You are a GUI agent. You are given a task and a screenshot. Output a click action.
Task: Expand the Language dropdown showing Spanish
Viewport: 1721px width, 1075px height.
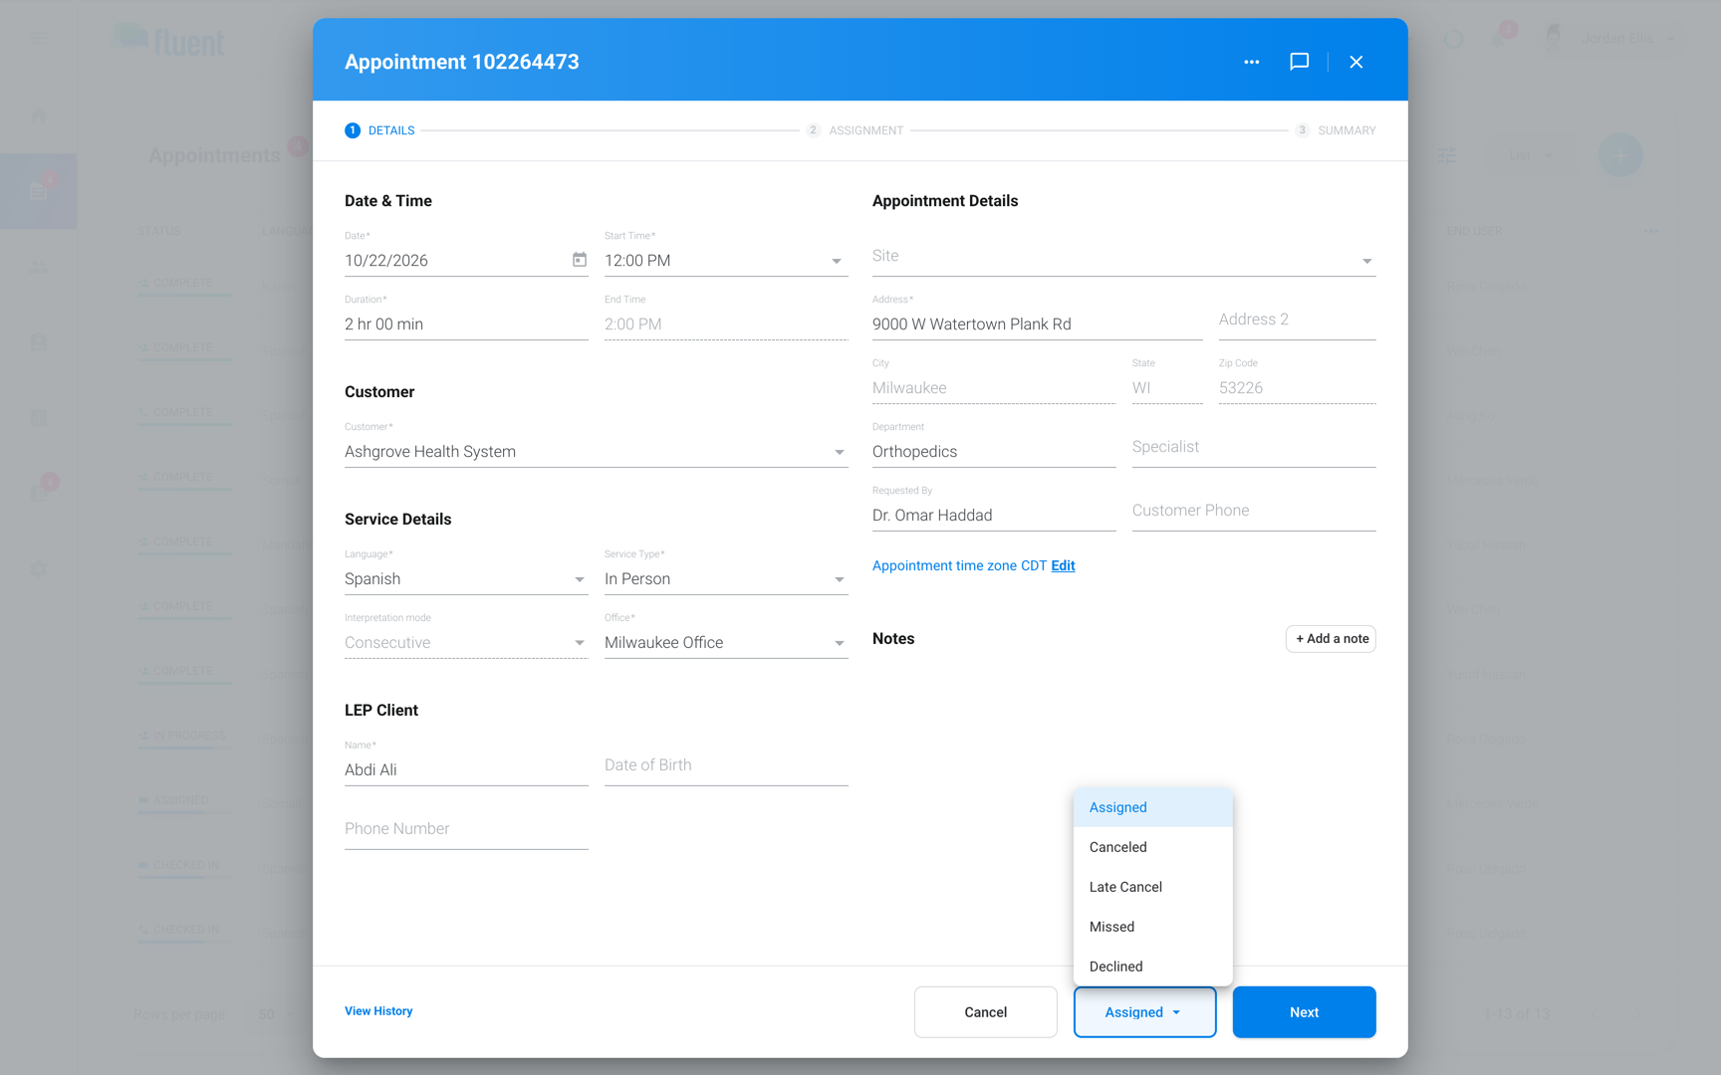466,579
